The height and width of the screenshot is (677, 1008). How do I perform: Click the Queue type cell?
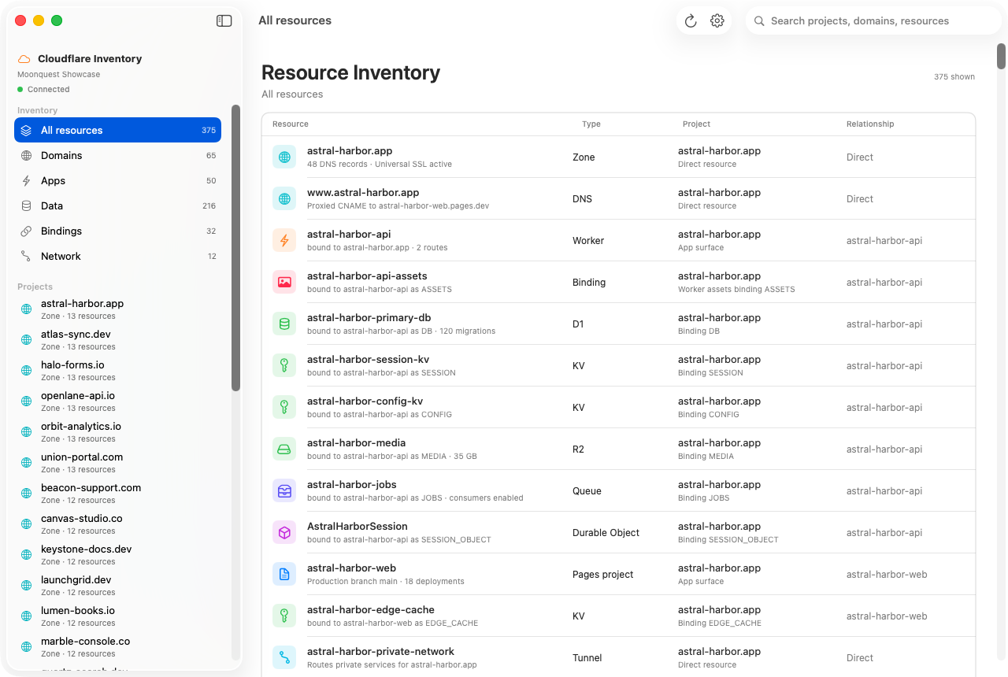587,491
